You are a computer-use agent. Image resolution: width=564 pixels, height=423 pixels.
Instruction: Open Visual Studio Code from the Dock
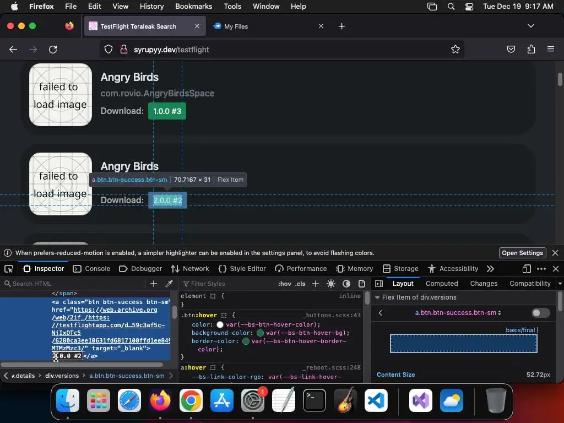click(x=376, y=400)
